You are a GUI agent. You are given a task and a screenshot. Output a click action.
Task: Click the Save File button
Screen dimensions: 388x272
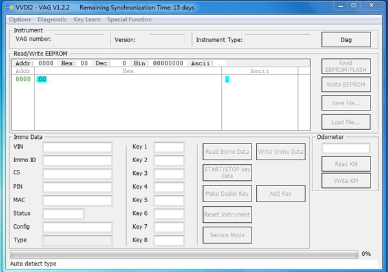pos(346,103)
